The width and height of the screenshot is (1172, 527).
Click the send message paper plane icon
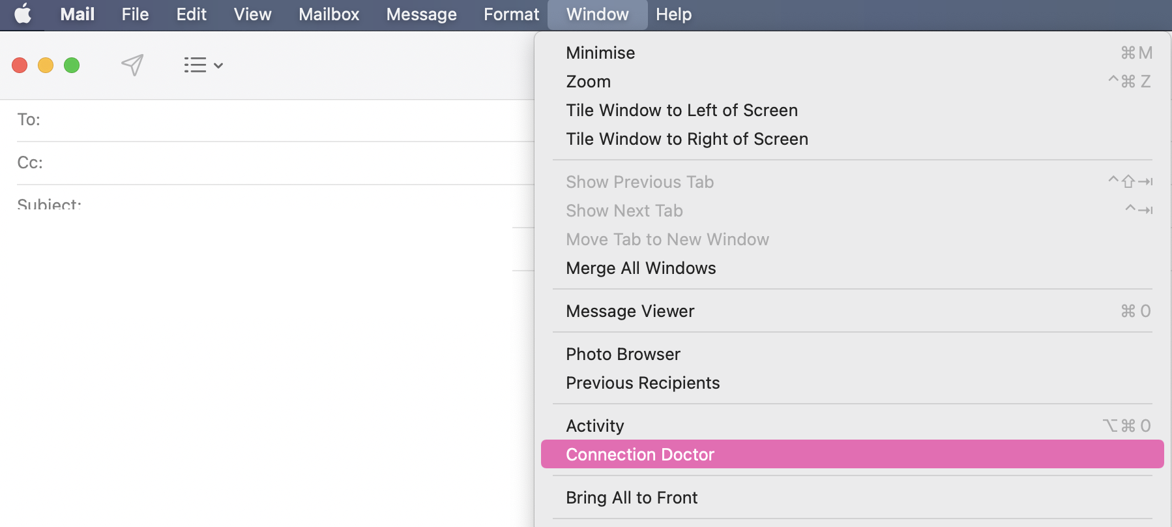[132, 65]
